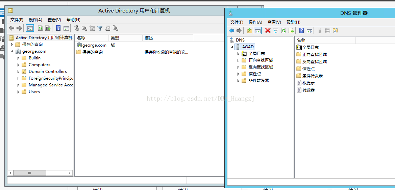Expand 反向查找区域 node in DNS tree
This screenshot has height=190, width=395.
(x=238, y=67)
